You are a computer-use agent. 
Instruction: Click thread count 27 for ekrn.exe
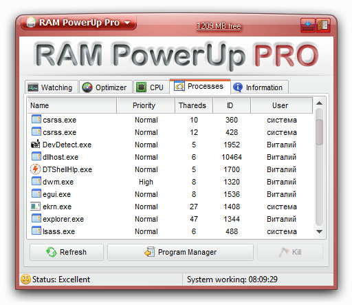coord(194,207)
